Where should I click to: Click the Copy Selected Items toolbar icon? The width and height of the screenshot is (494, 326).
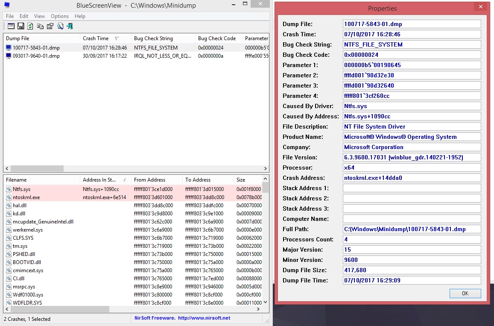40,26
